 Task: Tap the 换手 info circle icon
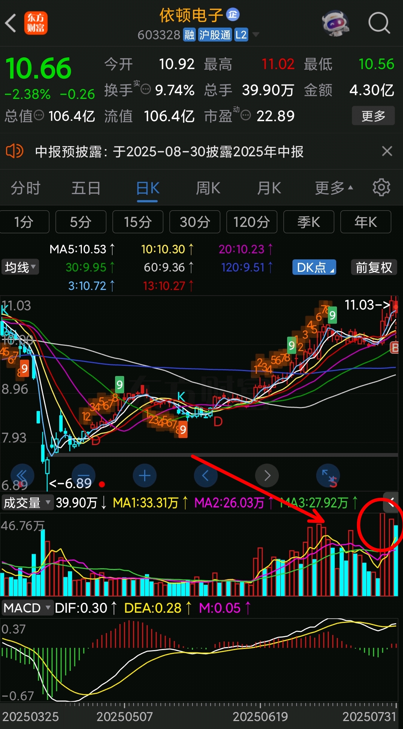tap(146, 89)
